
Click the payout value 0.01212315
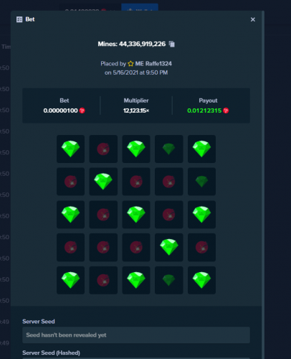(204, 111)
